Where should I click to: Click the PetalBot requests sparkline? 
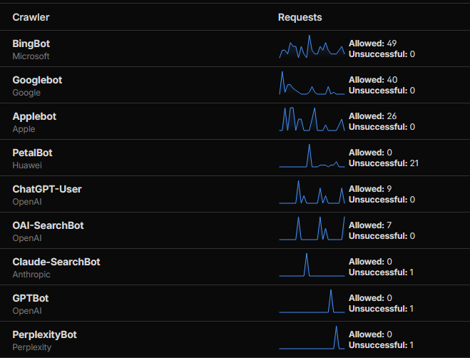312,157
